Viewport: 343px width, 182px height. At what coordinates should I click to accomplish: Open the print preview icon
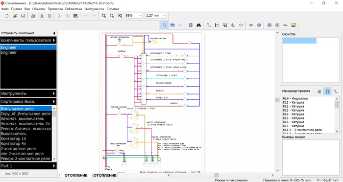41,16
